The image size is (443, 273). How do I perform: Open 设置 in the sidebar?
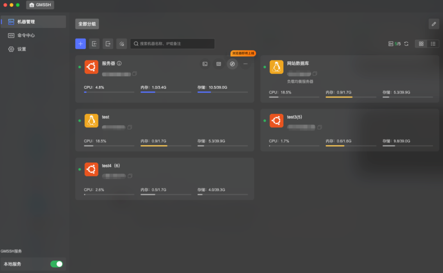click(x=33, y=49)
